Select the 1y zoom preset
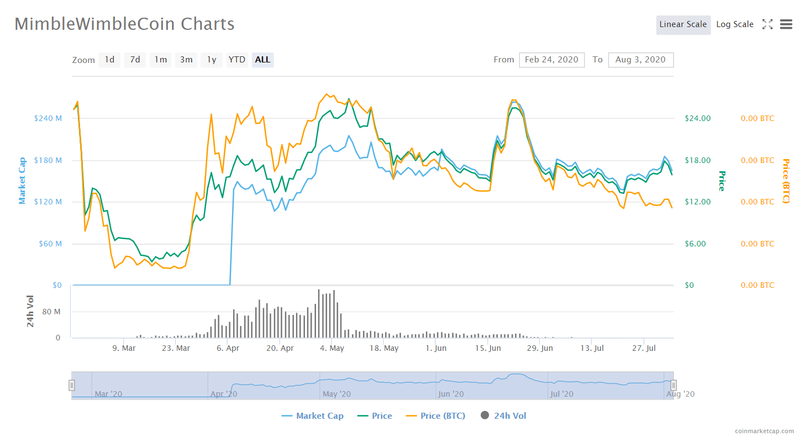Viewport: 811px width, 442px height. [x=212, y=60]
